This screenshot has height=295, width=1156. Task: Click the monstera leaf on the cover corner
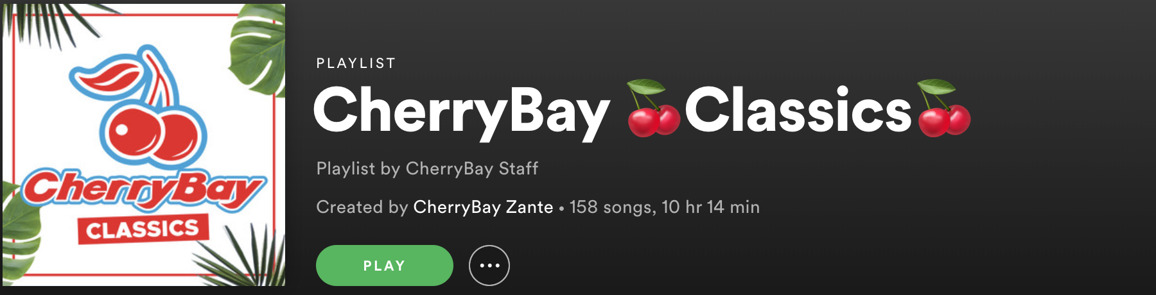(x=258, y=49)
